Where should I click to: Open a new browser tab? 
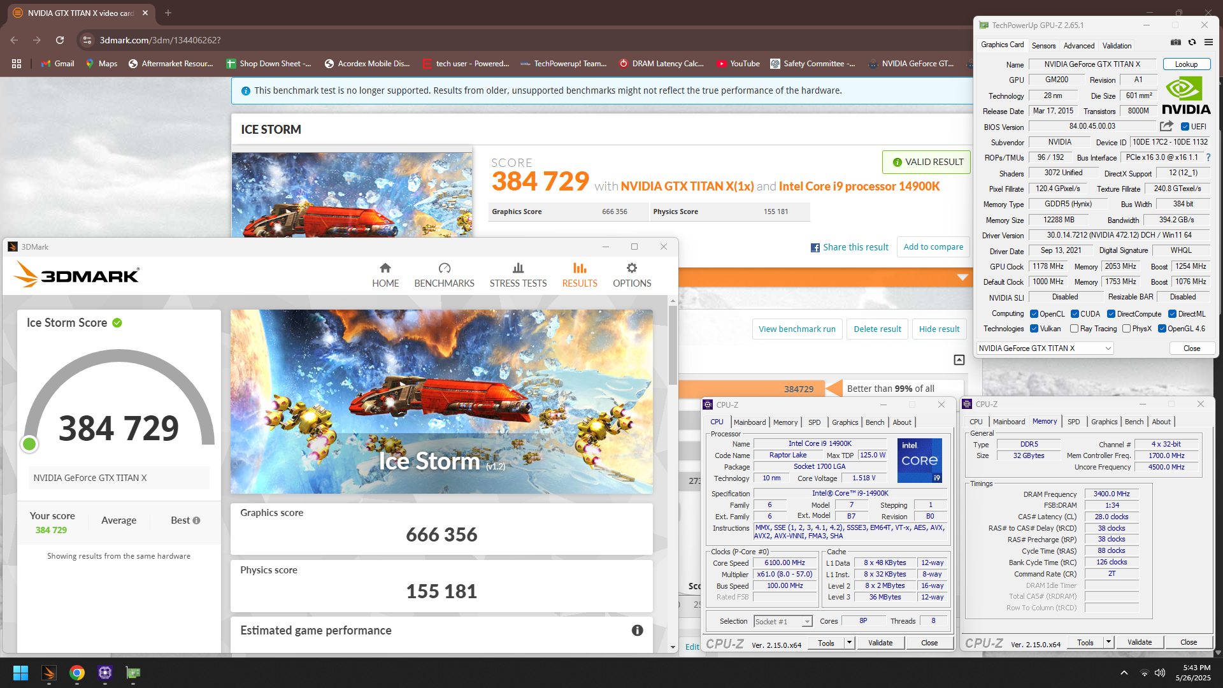click(x=168, y=13)
